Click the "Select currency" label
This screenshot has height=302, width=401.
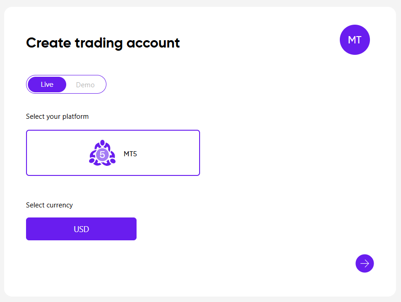49,205
